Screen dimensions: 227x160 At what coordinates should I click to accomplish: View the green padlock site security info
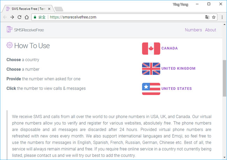click(x=35, y=17)
